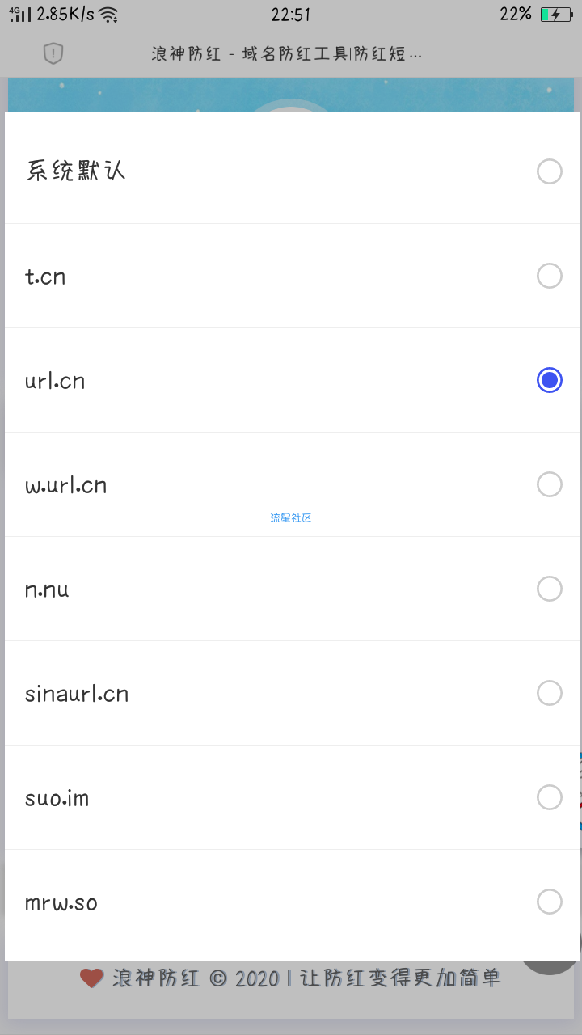Viewport: 582px width, 1035px height.
Task: Select the t.cn radio button
Action: click(550, 276)
